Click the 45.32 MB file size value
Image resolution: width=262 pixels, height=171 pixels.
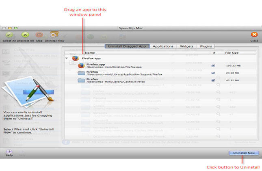click(x=232, y=80)
